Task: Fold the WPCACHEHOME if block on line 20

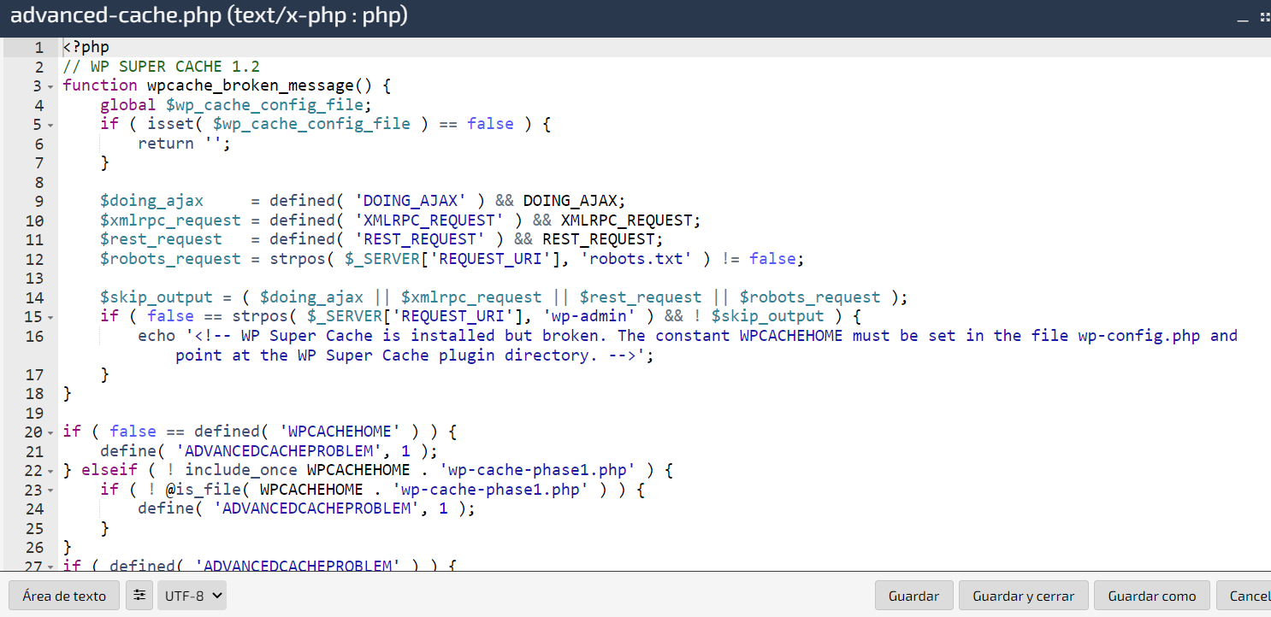Action: click(50, 432)
